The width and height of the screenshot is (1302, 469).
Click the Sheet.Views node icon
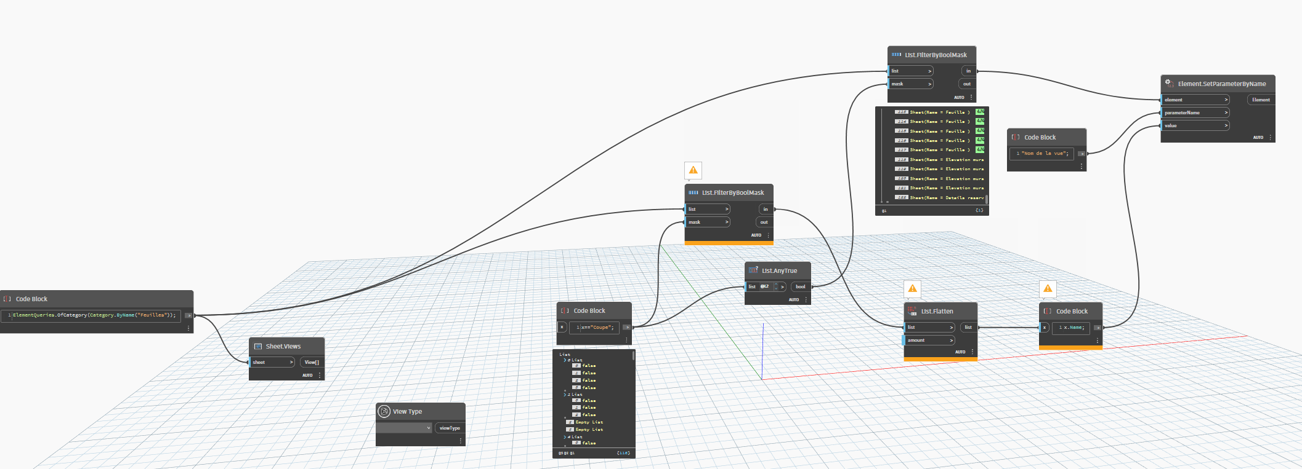[x=258, y=347]
